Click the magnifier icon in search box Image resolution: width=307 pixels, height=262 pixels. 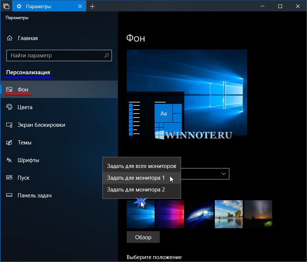tap(106, 56)
